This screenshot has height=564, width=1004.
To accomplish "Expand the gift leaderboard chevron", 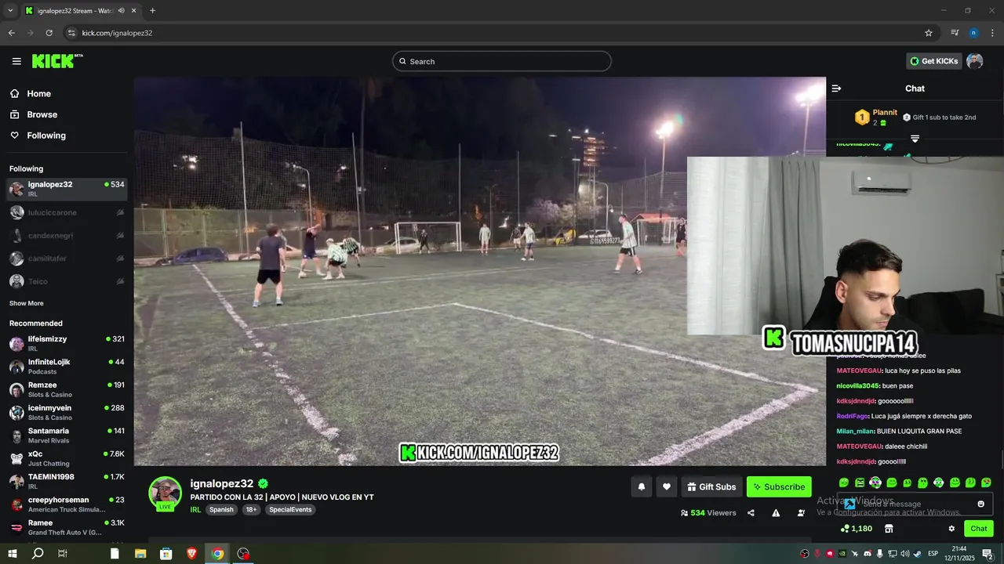I will point(915,139).
